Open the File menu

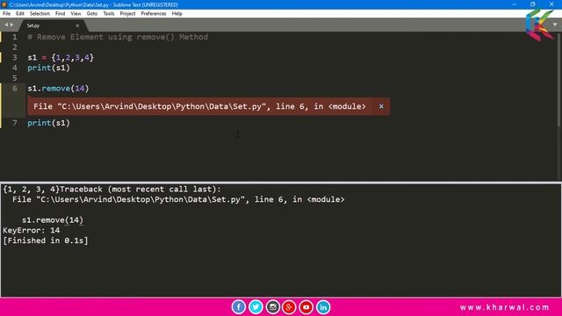[x=6, y=14]
